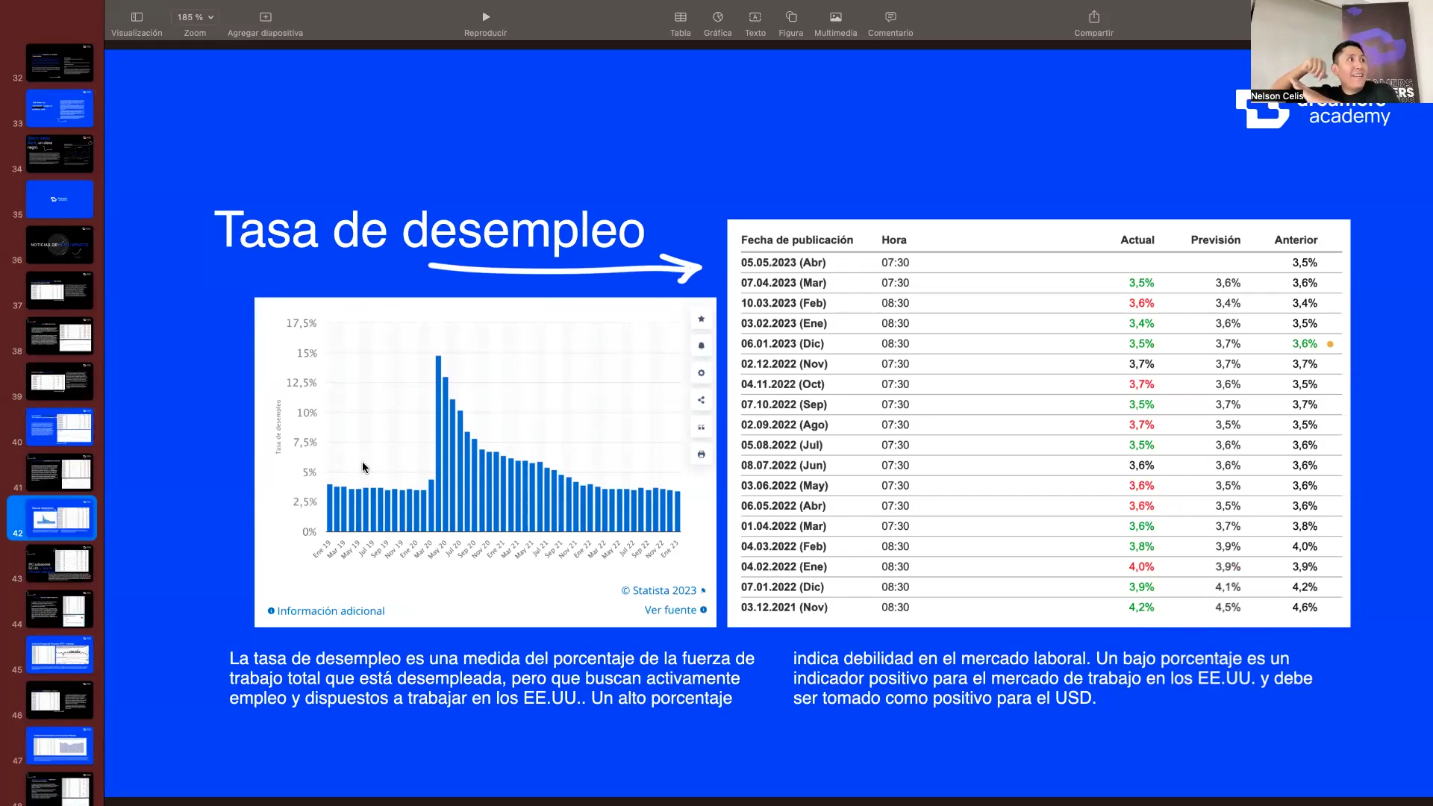Open the Figura shapes menu
The width and height of the screenshot is (1433, 806).
tap(790, 17)
